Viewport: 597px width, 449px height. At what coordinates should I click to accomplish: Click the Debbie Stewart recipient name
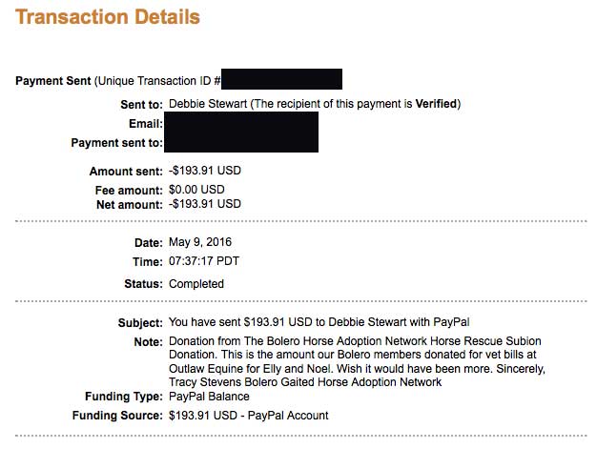[208, 104]
